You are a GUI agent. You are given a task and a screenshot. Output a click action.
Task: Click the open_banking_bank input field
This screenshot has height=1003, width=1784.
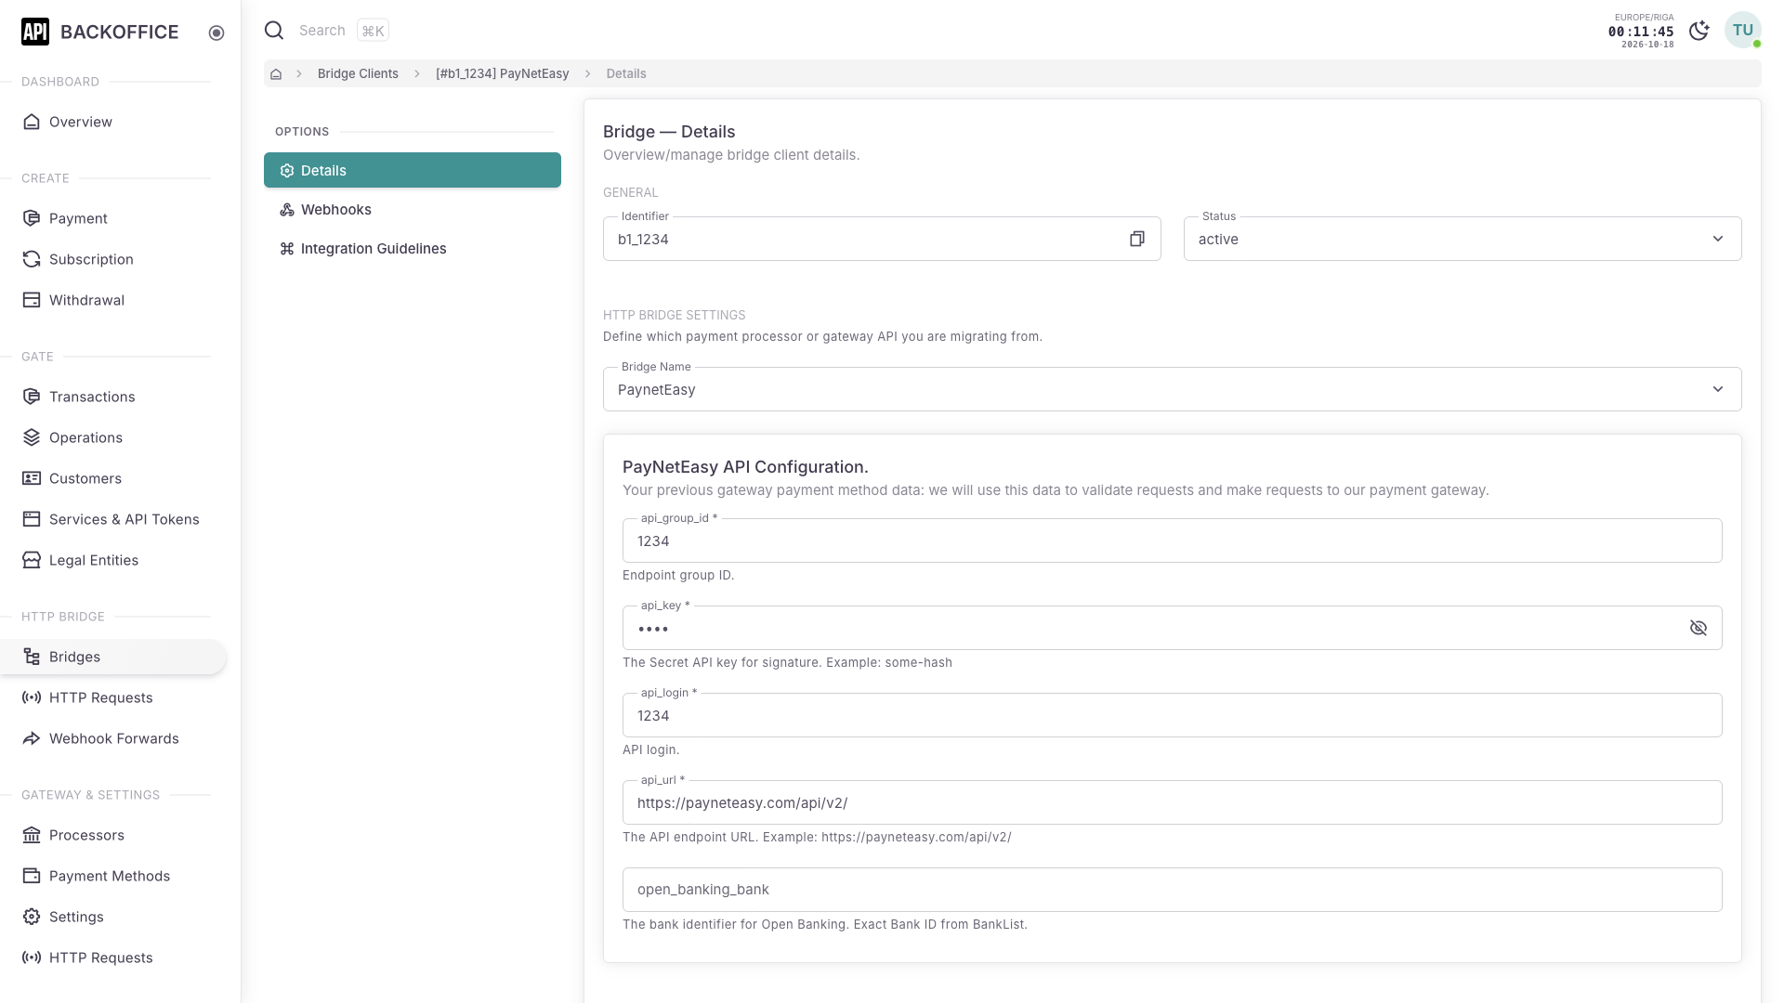[1172, 890]
